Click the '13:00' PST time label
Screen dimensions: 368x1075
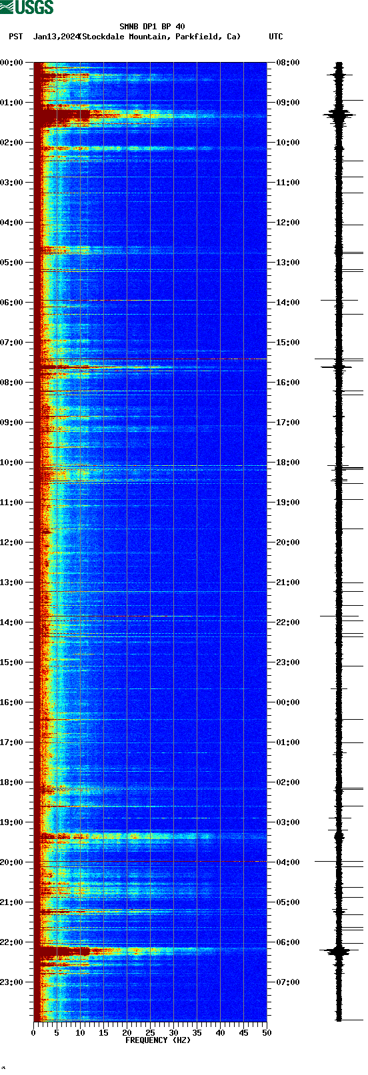pos(11,582)
